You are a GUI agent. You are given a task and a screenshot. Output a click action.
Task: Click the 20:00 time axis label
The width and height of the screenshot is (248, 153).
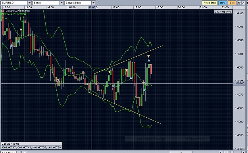(181, 8)
